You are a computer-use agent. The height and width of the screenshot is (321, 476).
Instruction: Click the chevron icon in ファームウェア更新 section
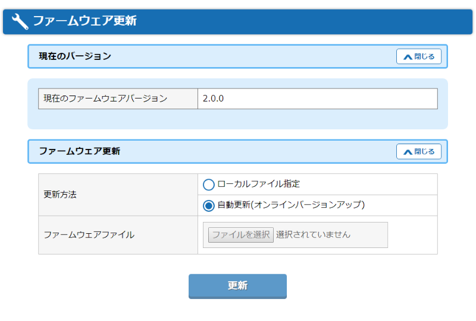click(x=408, y=152)
